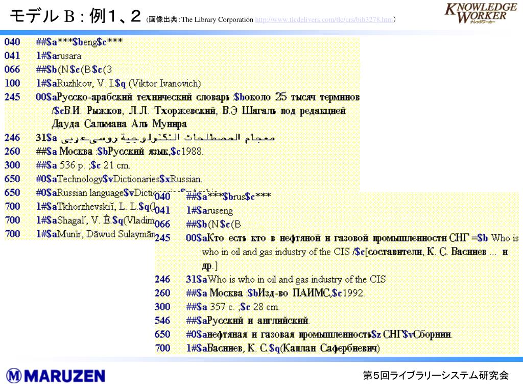Select the slide title モデル B : 例1、2
523x392 pixels.
(76, 16)
